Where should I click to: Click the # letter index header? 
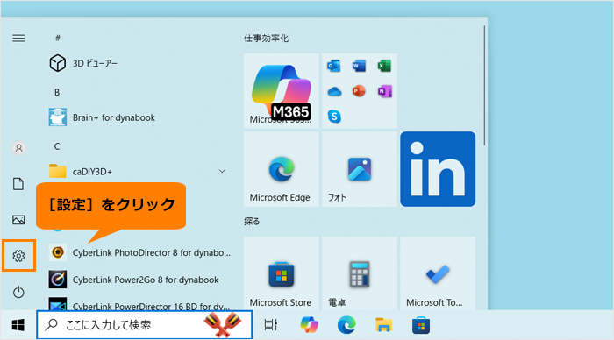(x=58, y=39)
